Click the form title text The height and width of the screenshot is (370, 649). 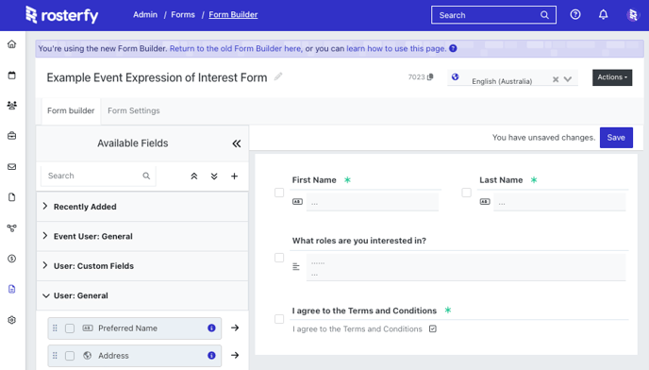(157, 77)
